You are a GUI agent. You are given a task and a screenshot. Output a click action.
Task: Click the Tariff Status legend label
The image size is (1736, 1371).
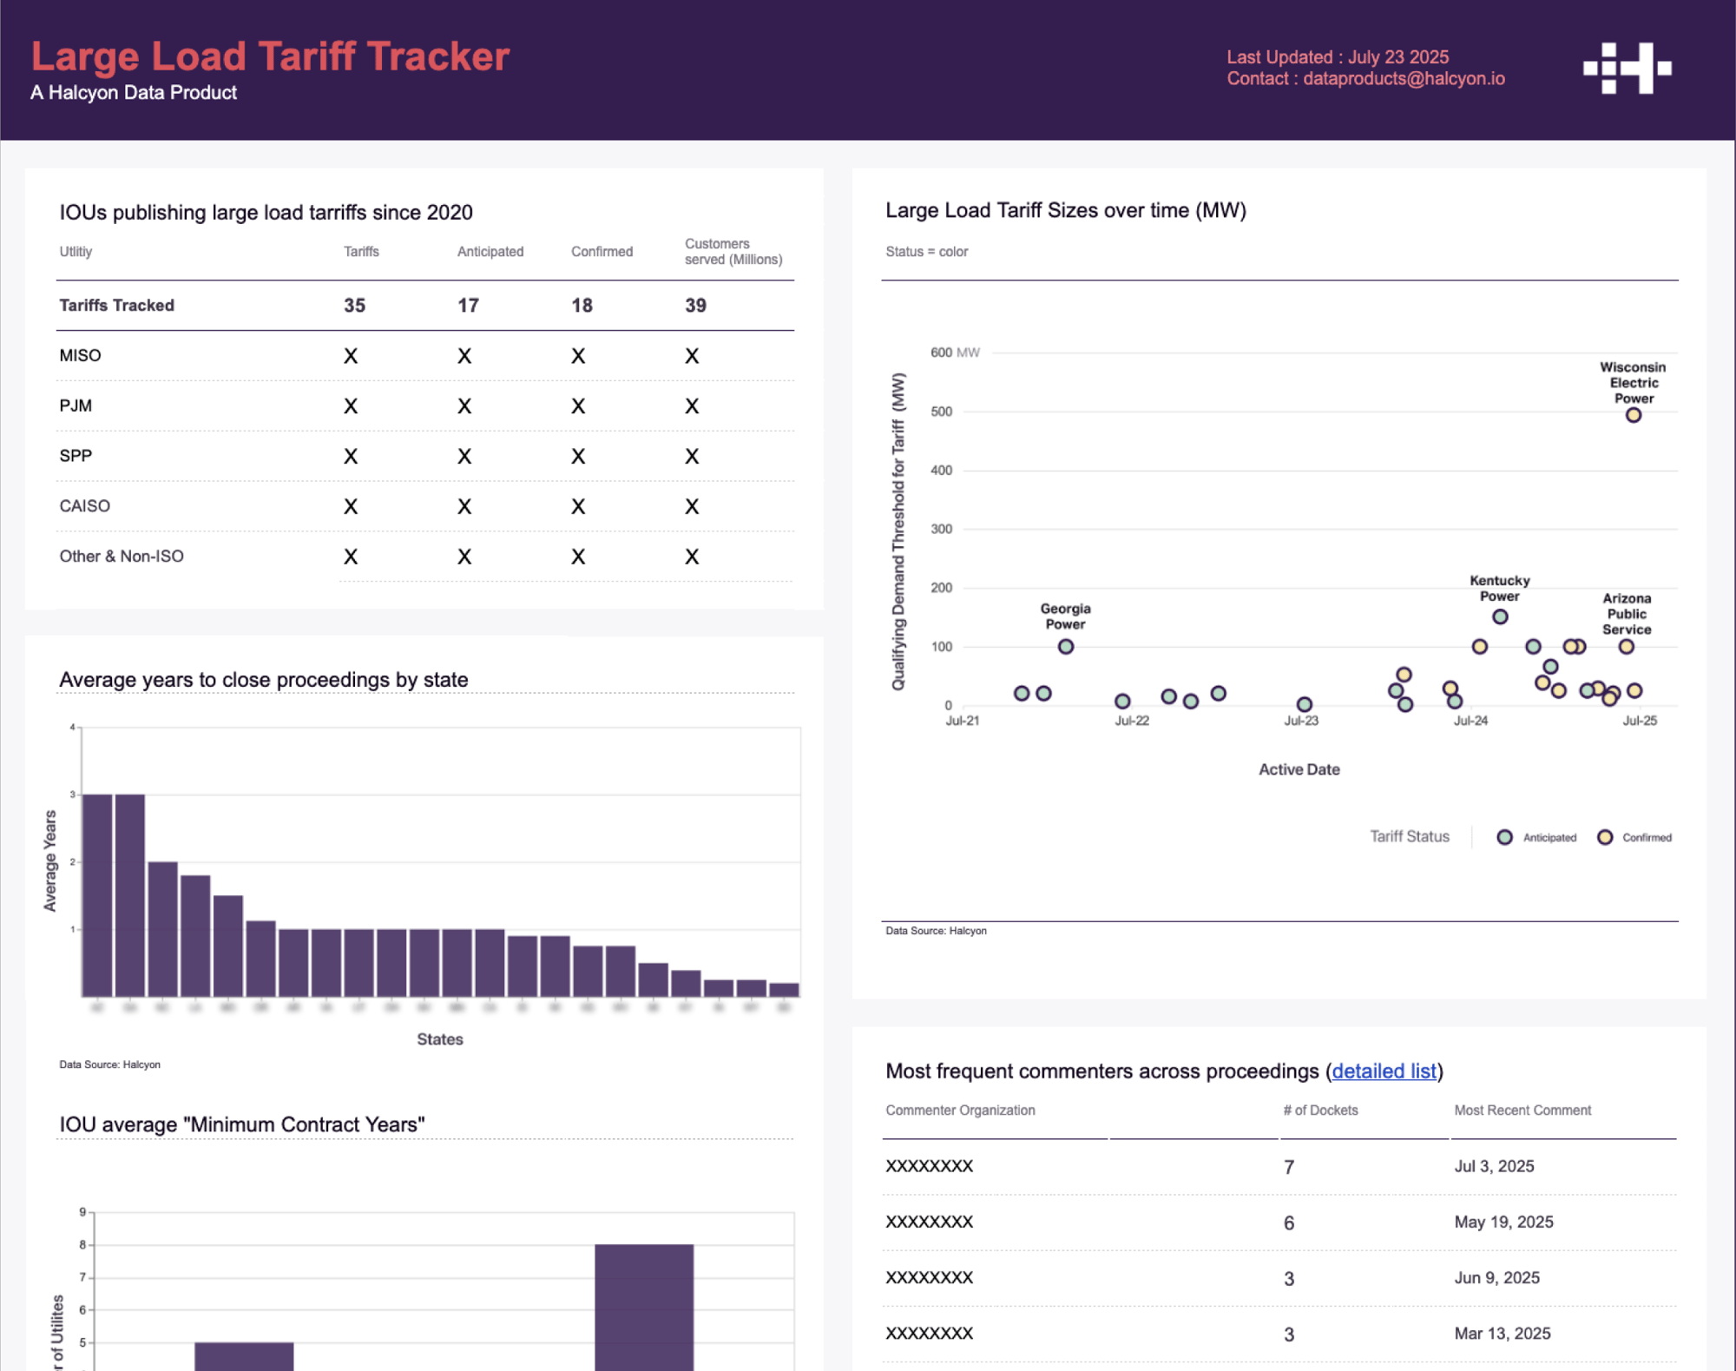coord(1409,836)
